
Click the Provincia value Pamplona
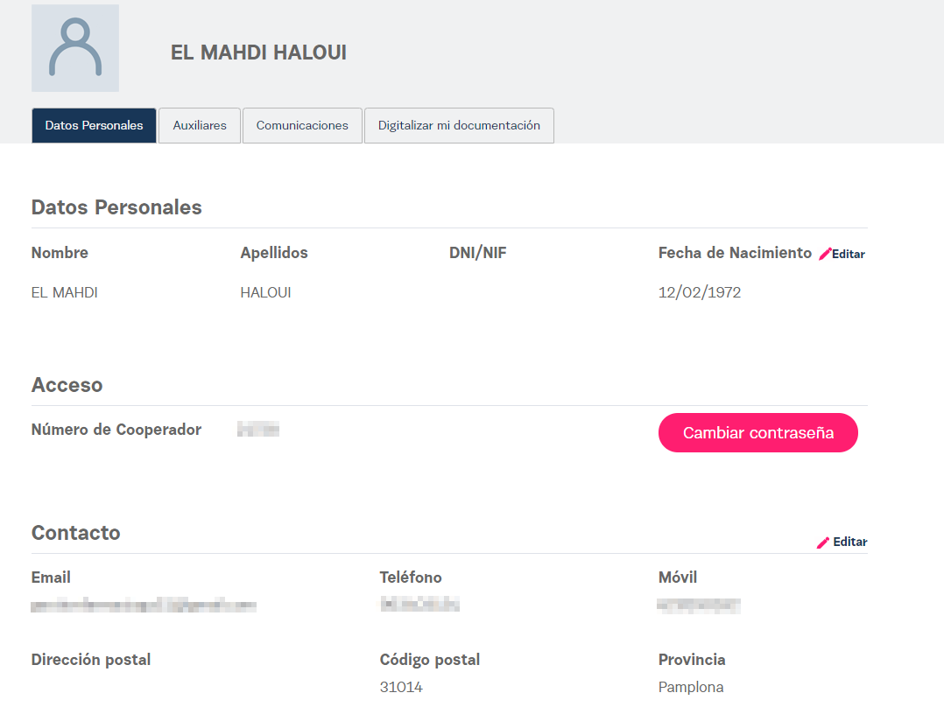coord(691,688)
